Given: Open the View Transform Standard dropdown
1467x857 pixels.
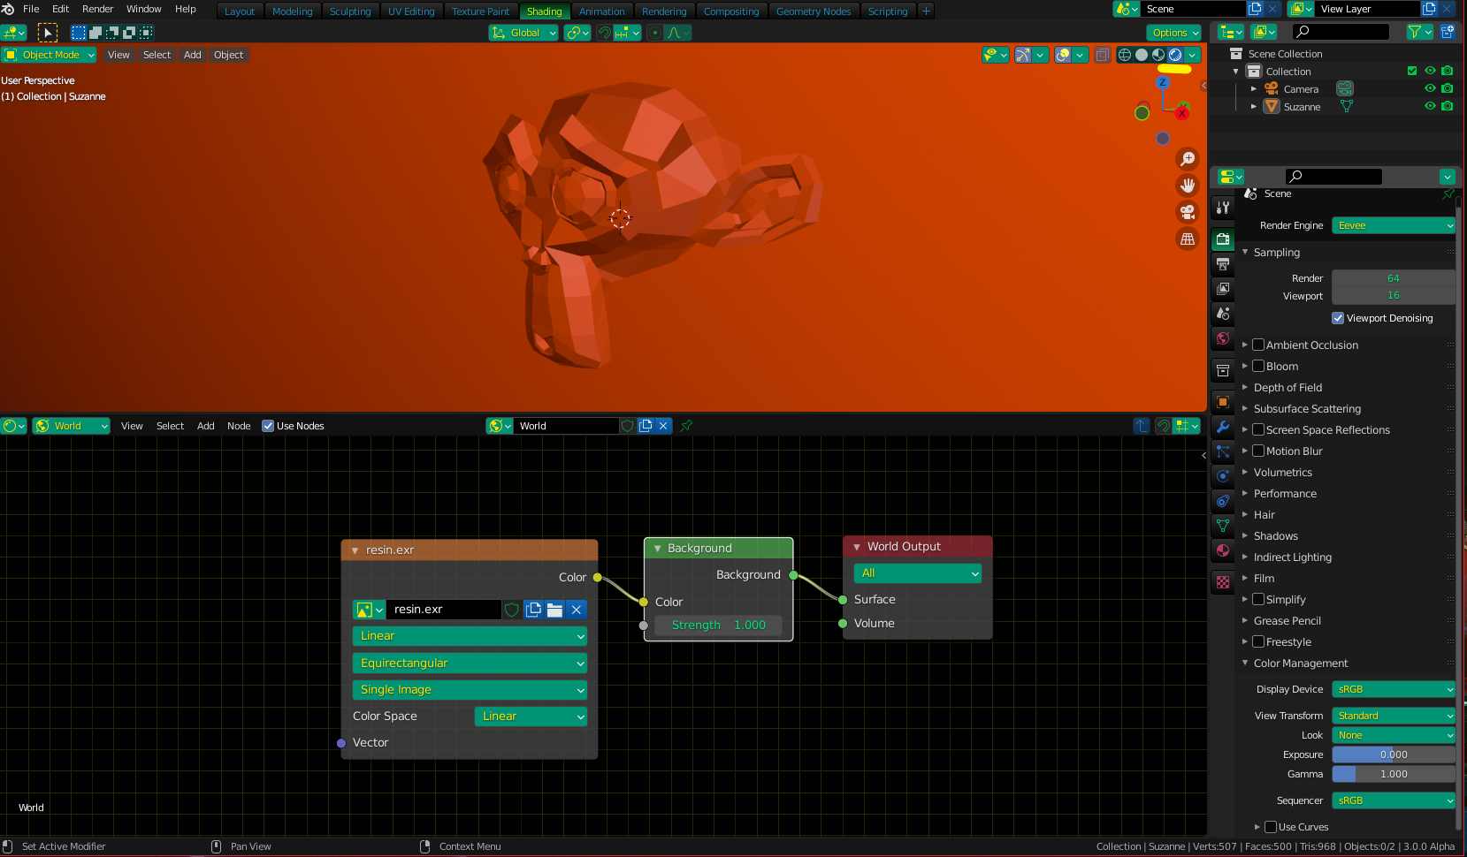Looking at the screenshot, I should click(x=1394, y=716).
